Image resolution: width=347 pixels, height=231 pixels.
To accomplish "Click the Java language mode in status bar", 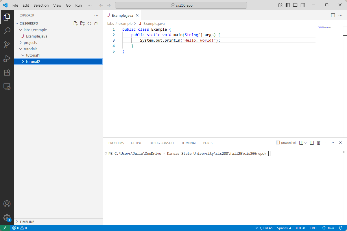I will click(328, 228).
